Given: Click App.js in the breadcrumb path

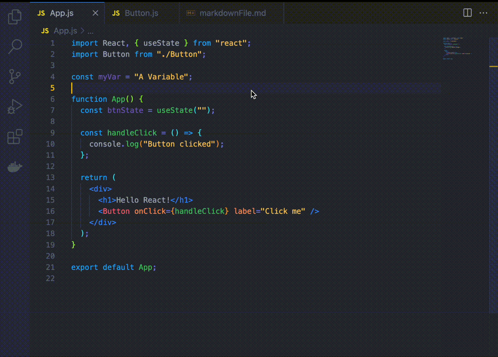Looking at the screenshot, I should 65,31.
